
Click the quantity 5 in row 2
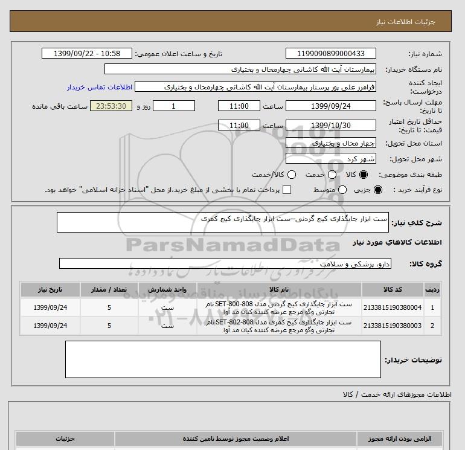pos(109,326)
